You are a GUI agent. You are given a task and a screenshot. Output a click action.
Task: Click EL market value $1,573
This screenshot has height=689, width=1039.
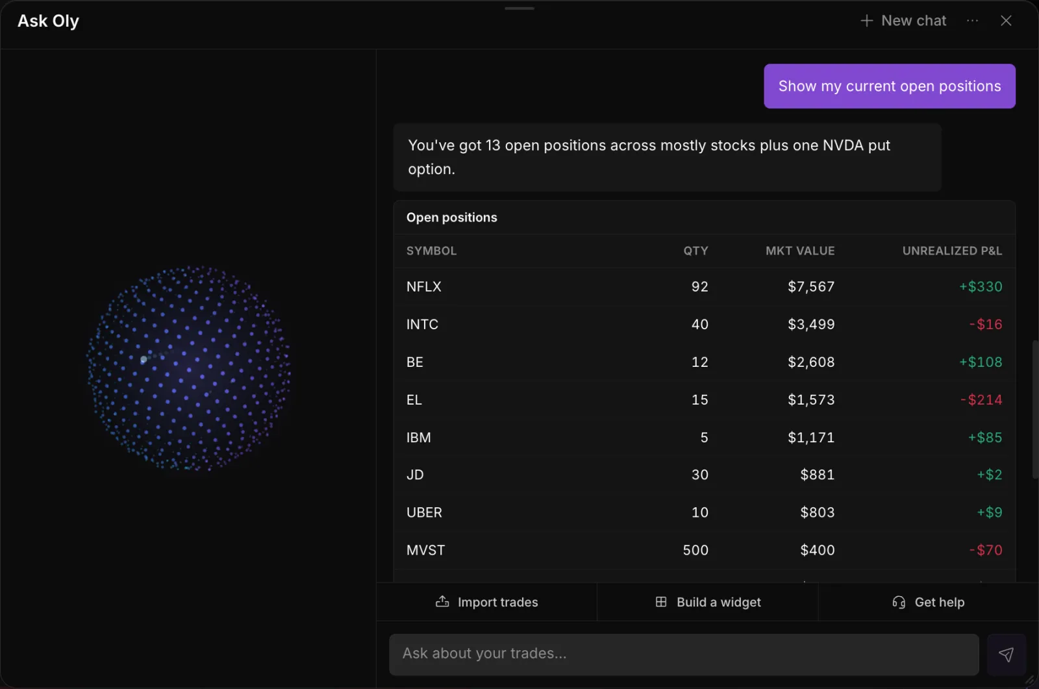tap(811, 399)
